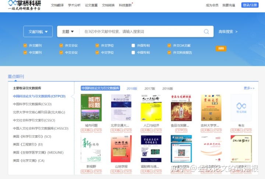Click the 山地学报 journal title text
265x179 pixels.
pyautogui.click(x=121, y=167)
